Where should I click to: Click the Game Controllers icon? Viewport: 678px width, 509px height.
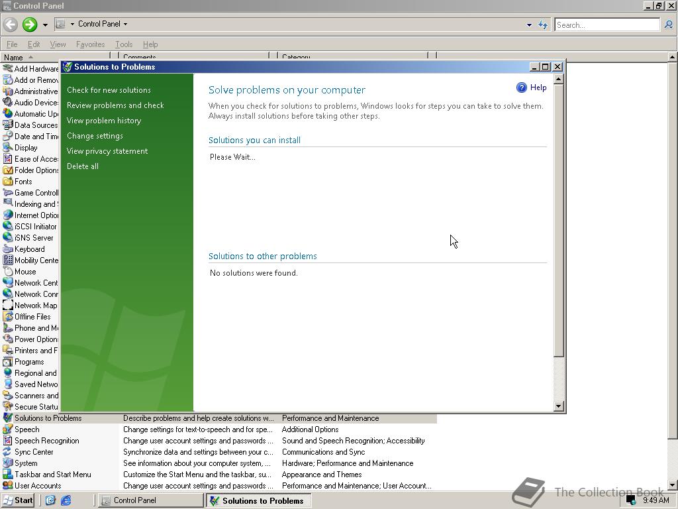pos(8,192)
